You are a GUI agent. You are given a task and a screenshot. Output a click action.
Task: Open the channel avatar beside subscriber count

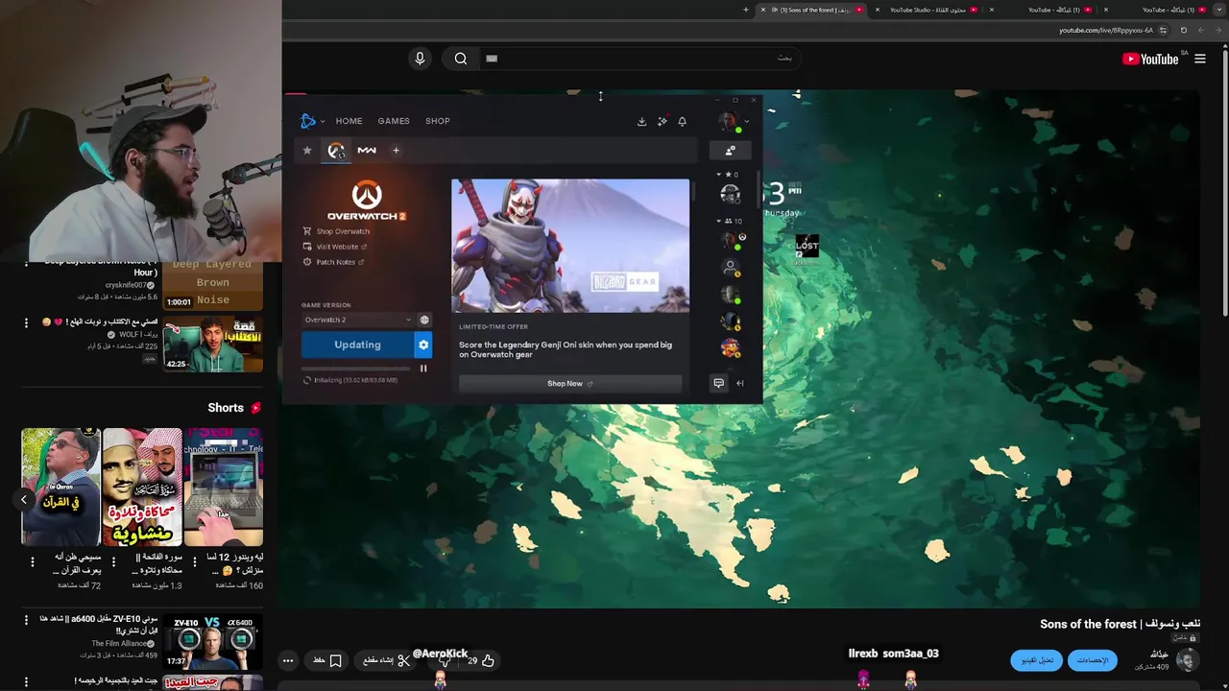tap(1188, 660)
